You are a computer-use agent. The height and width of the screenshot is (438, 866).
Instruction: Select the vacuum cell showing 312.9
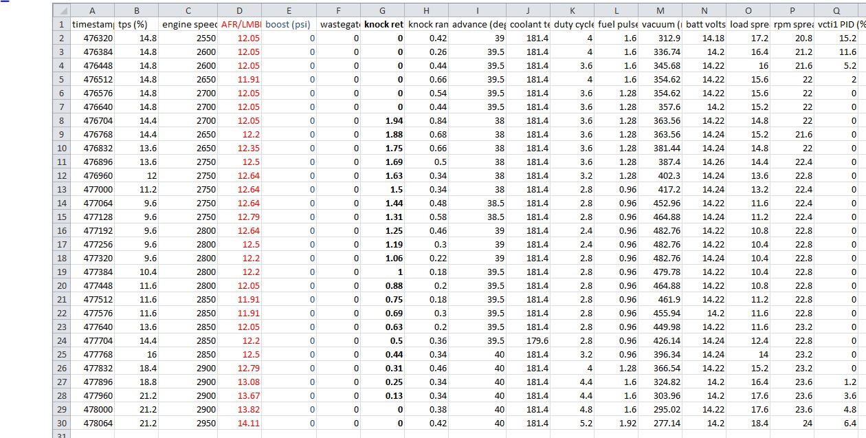pos(660,38)
